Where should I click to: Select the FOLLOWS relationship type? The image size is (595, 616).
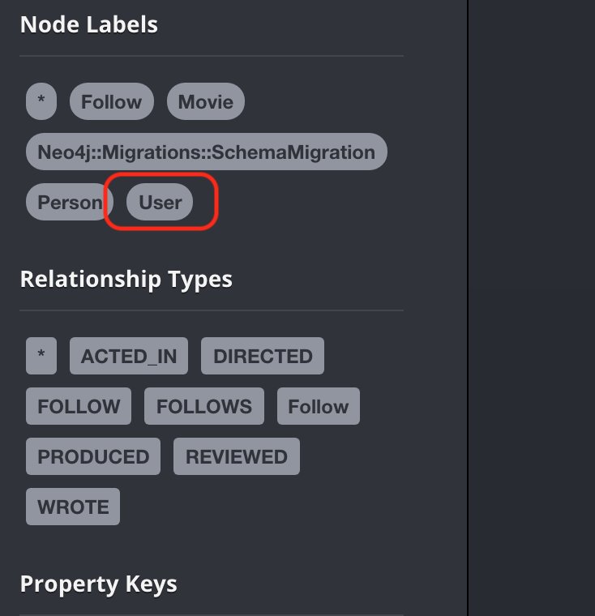pyautogui.click(x=204, y=406)
